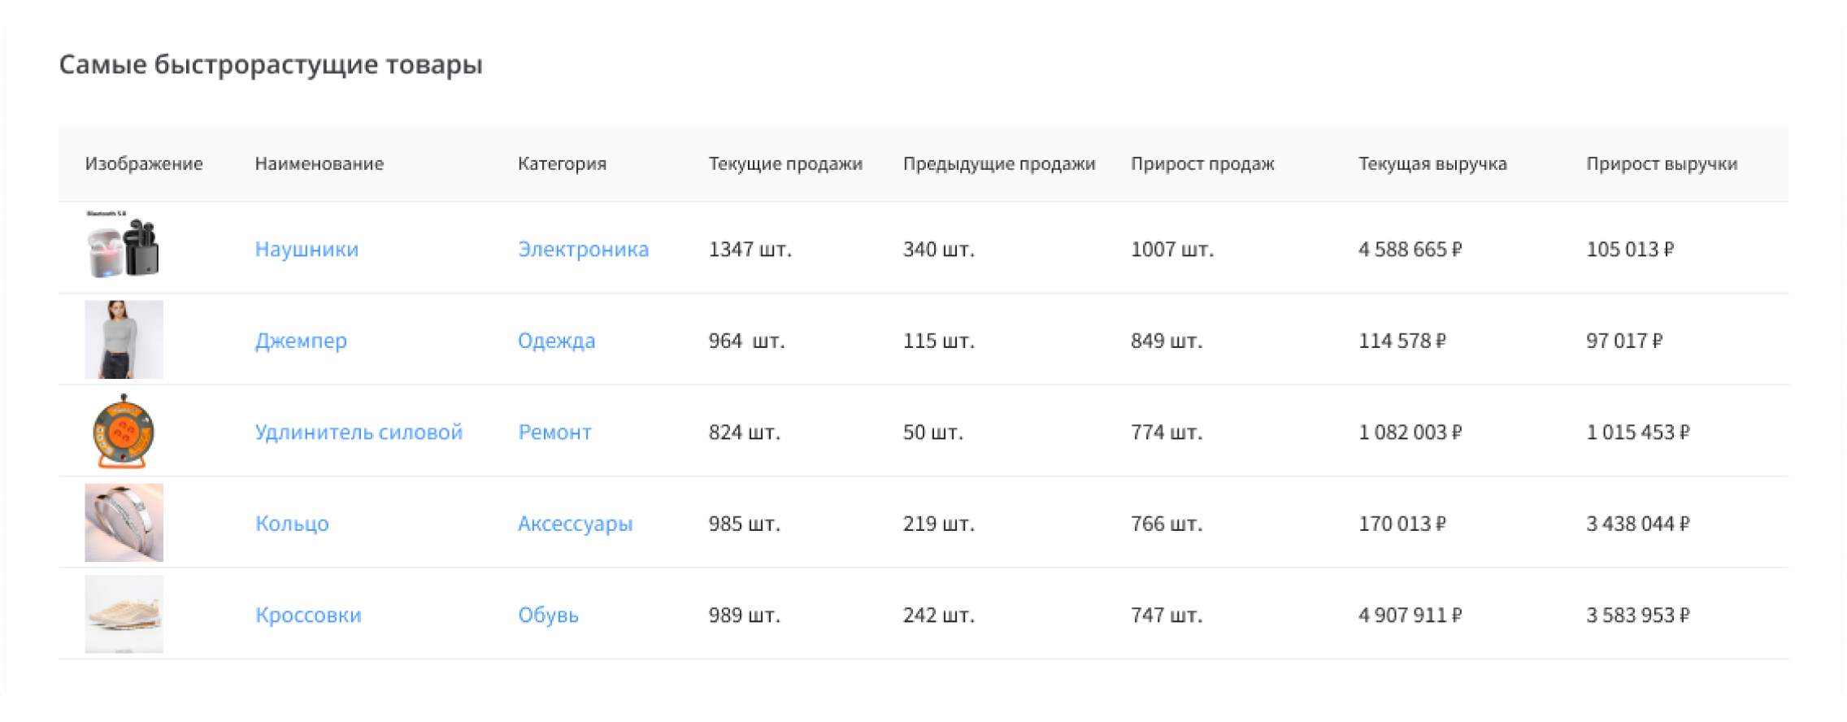The width and height of the screenshot is (1847, 722).
Task: Open the Удлинитель силовой product link
Action: click(x=359, y=432)
